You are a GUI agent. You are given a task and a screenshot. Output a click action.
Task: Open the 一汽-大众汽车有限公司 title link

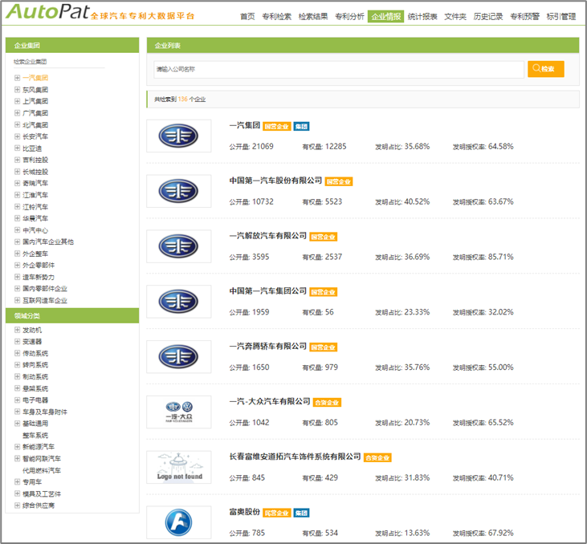pos(270,401)
